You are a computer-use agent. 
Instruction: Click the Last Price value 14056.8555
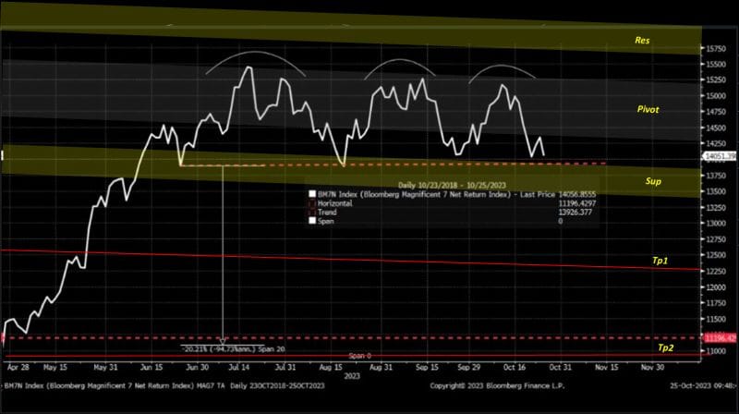(576, 194)
